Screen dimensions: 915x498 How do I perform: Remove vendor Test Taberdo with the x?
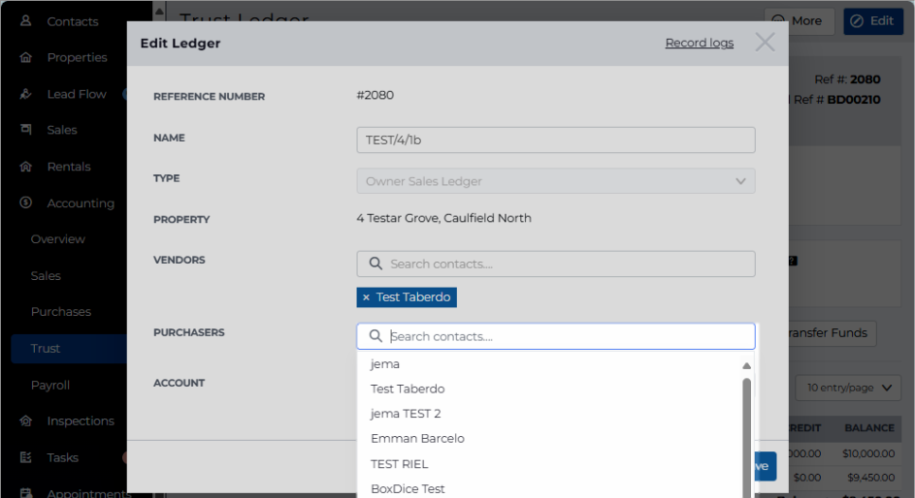[x=366, y=297]
